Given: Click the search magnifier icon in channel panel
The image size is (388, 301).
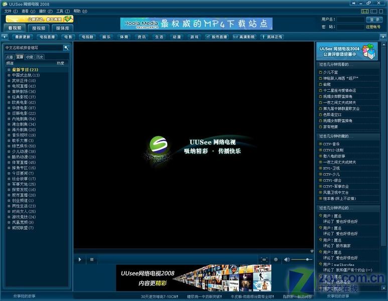Looking at the screenshot, I should point(66,48).
